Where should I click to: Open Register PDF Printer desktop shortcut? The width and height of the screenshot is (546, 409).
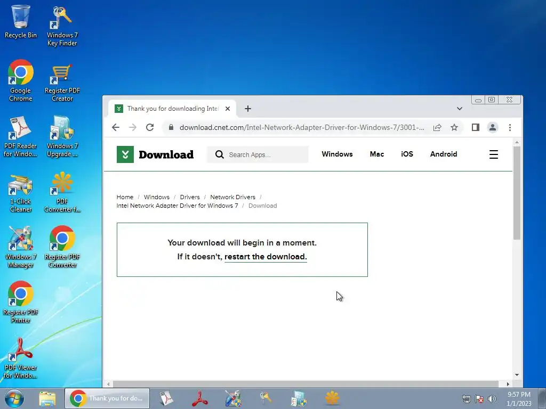21,302
